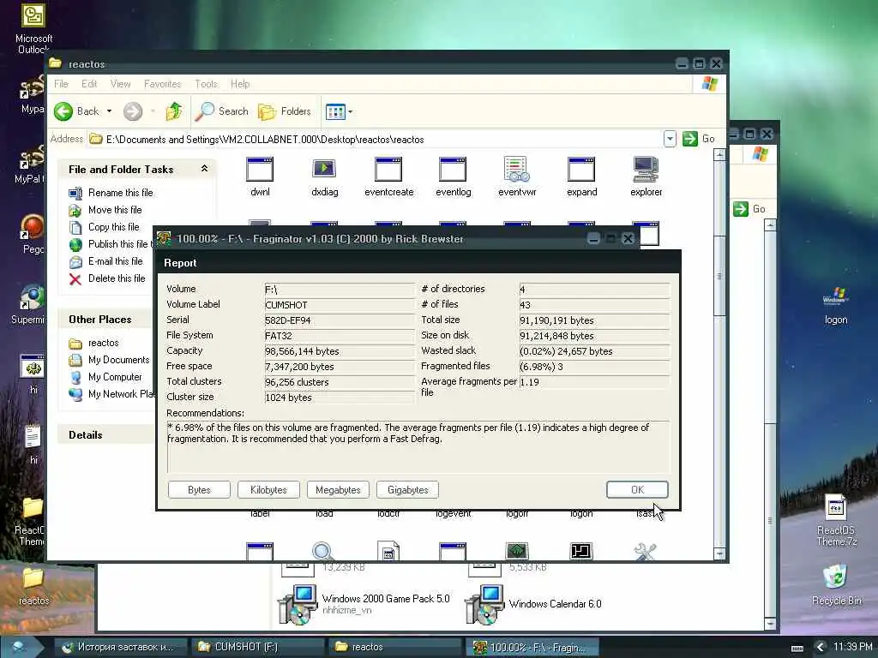Open the Help menu
Screen dimensions: 878x658
click(x=240, y=84)
